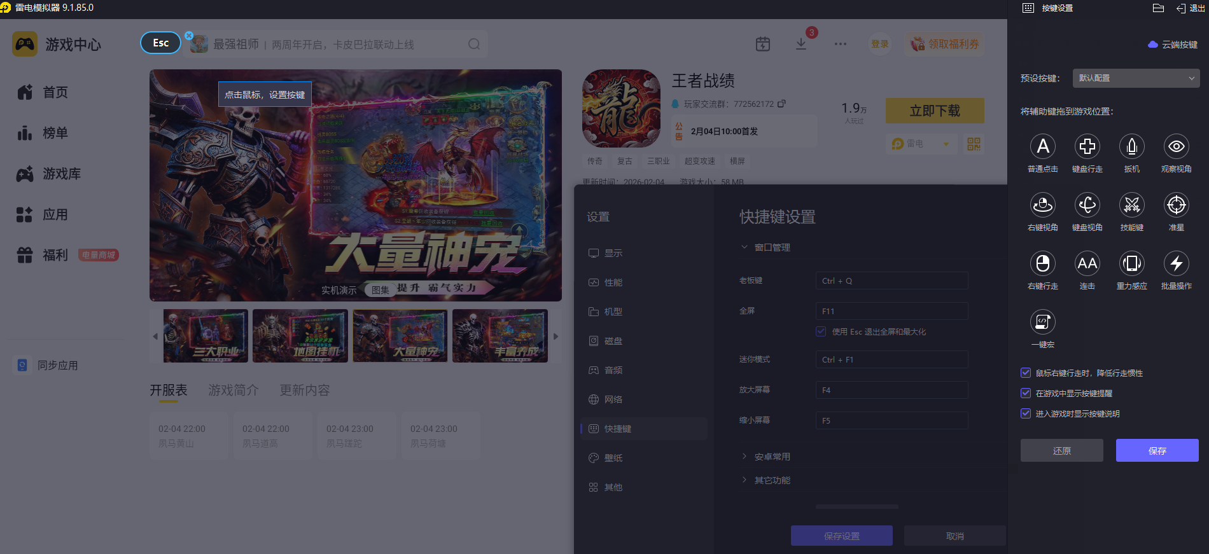This screenshot has width=1209, height=554.
Task: Click the 保存设置 button
Action: pos(842,536)
